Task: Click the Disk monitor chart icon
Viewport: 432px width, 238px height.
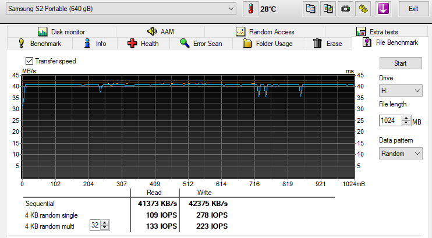Action: coord(43,31)
